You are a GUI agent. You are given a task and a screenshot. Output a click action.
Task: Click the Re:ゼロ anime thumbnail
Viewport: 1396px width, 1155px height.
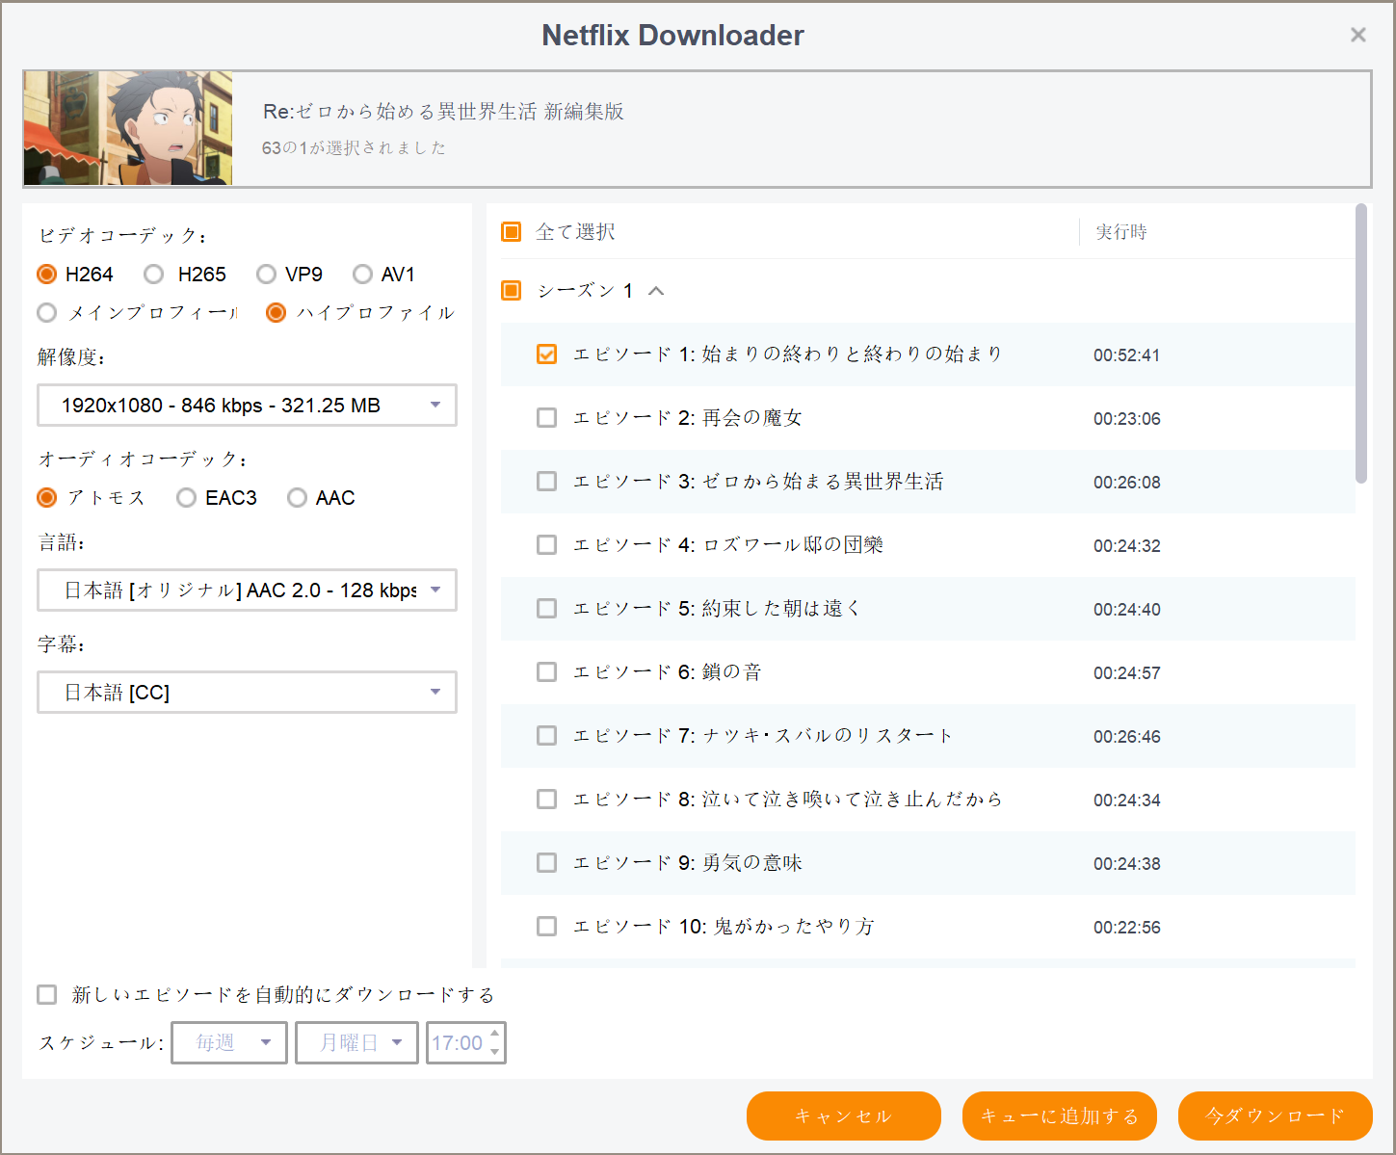coord(128,128)
